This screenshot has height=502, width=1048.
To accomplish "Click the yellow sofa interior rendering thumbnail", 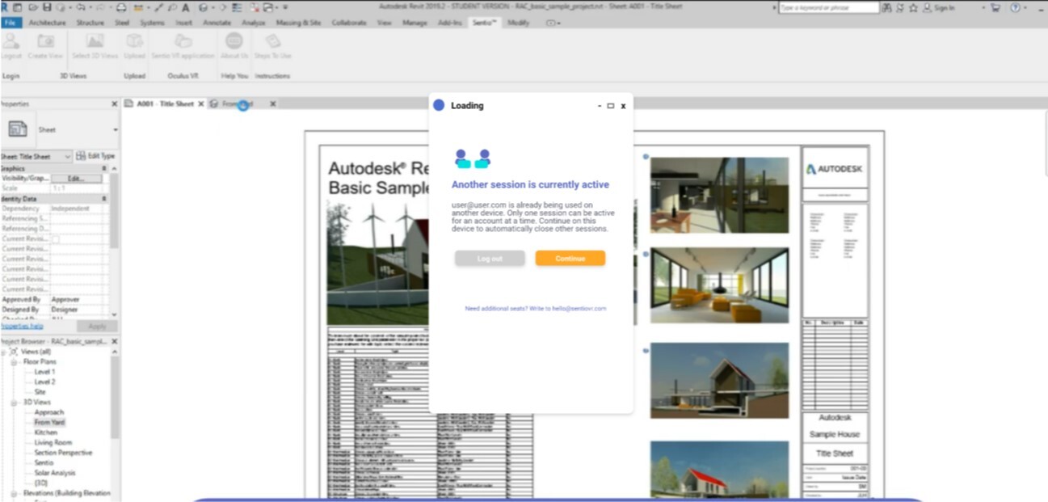I will (x=719, y=285).
